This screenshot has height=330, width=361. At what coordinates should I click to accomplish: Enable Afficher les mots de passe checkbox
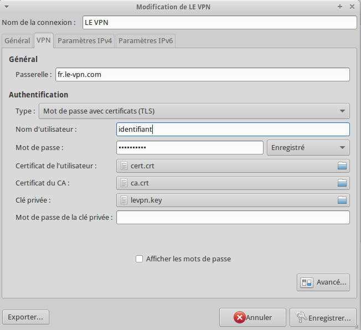[x=139, y=259]
